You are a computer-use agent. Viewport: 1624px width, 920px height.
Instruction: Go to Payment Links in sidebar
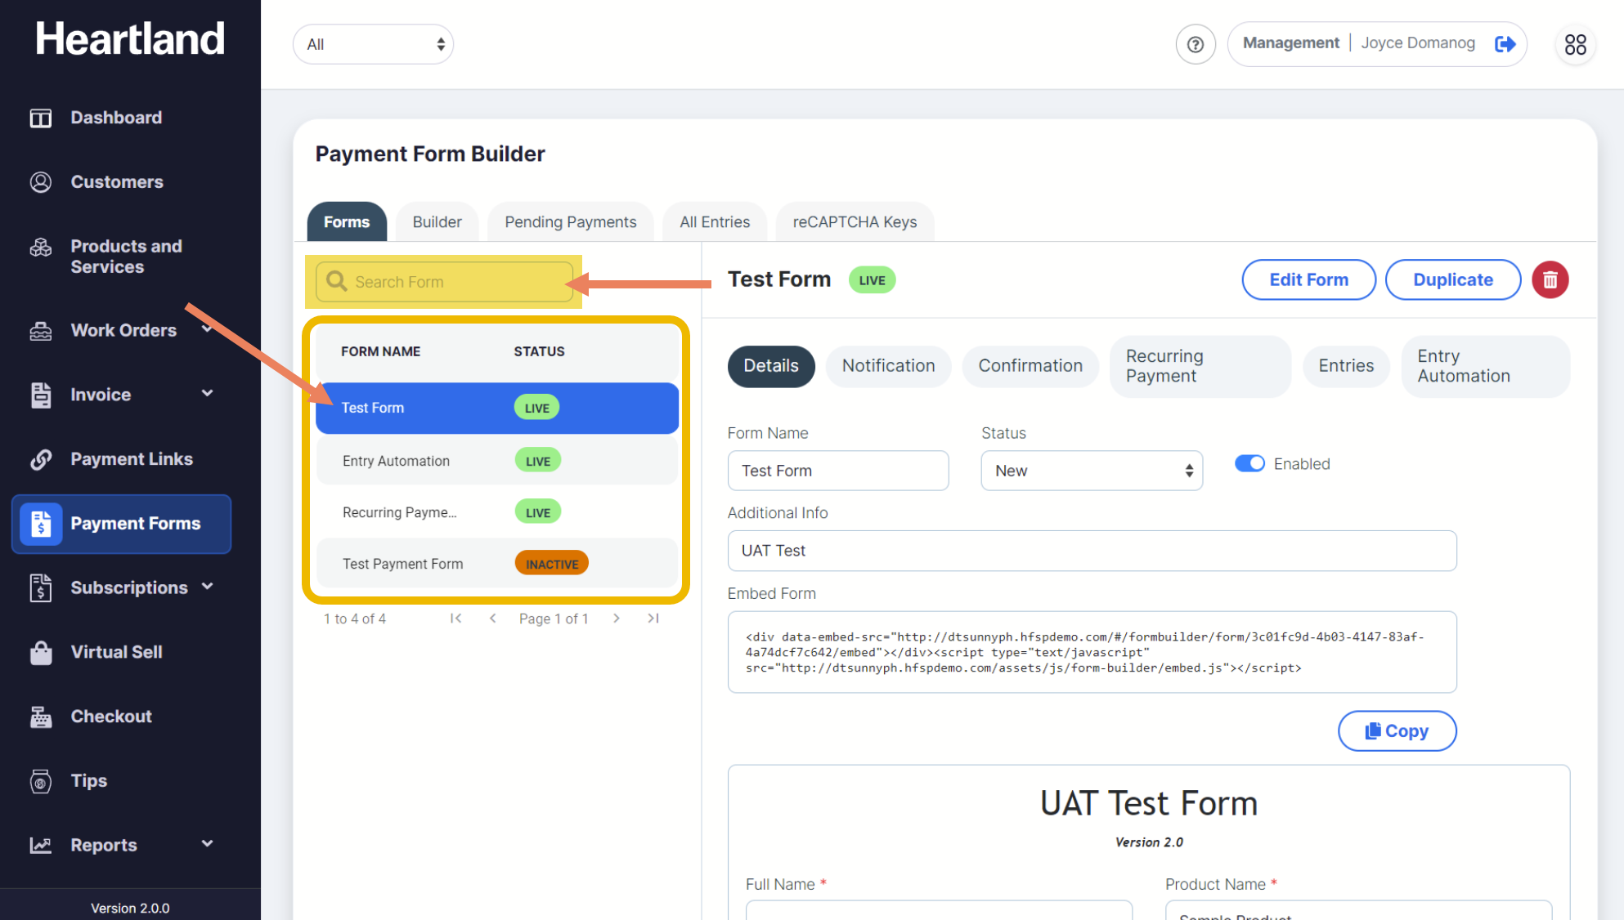[131, 459]
